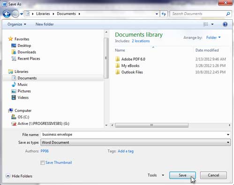Open the Tools dropdown menu

156,175
